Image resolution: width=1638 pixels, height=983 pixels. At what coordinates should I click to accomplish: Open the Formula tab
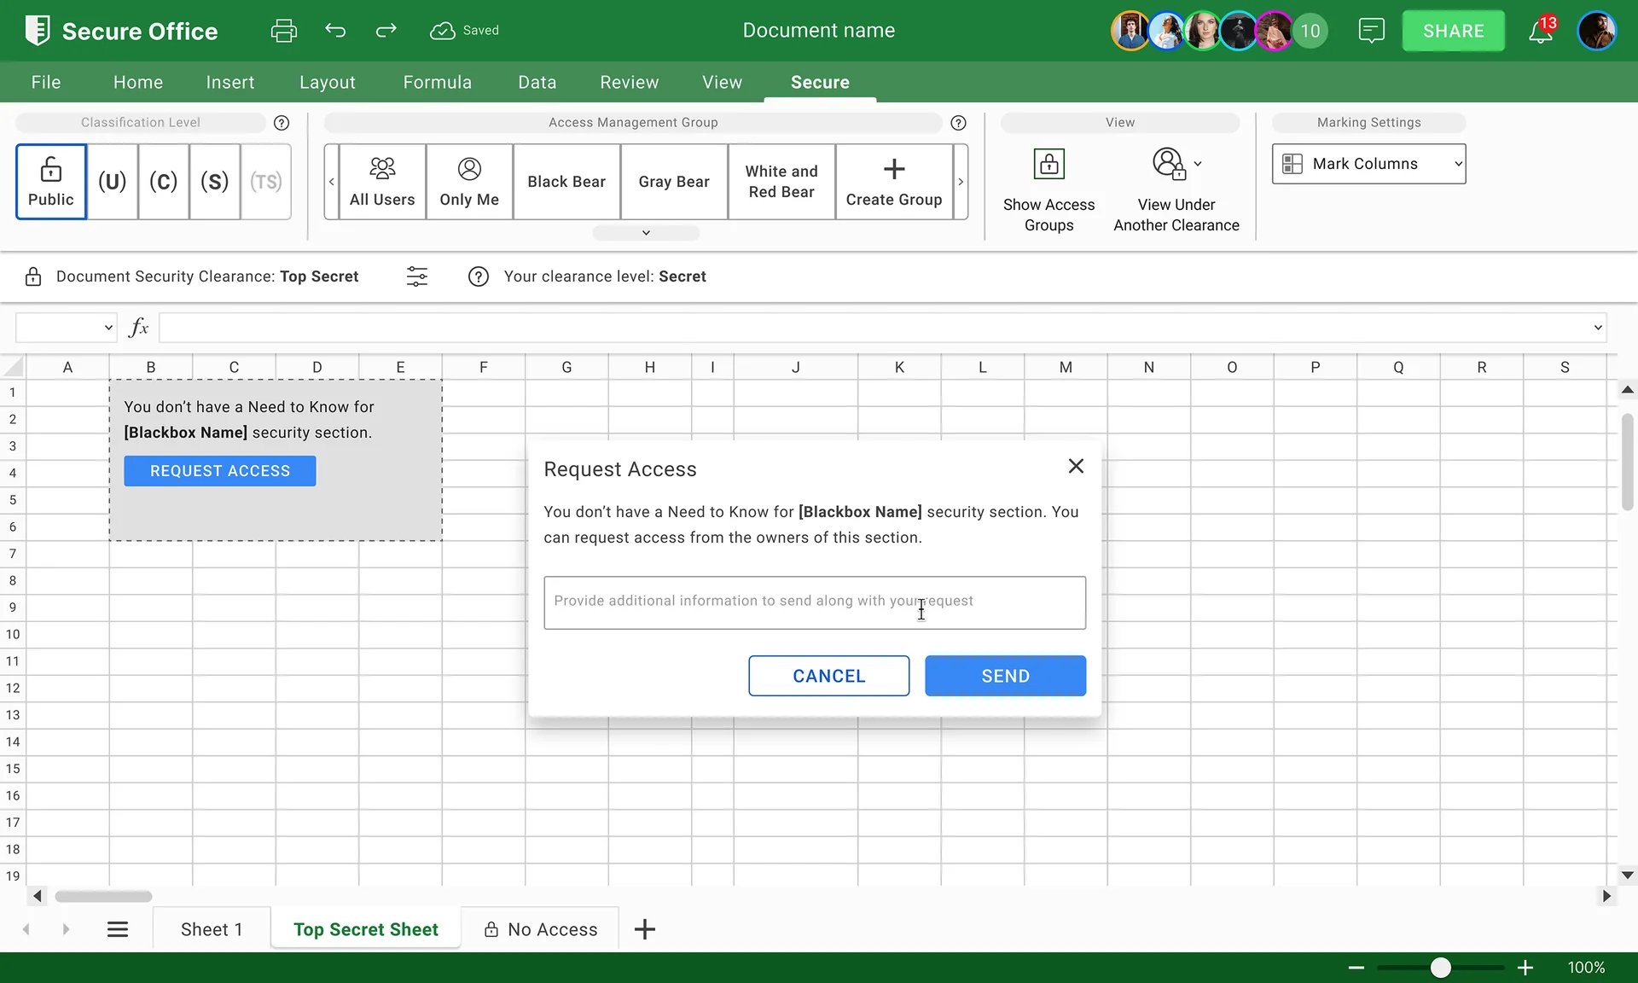pos(437,82)
